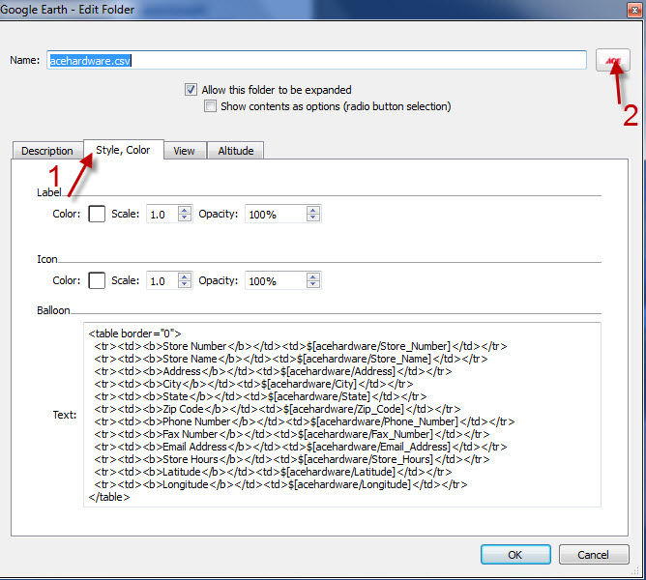The width and height of the screenshot is (646, 580).
Task: Click the Store Number row in Balloon text
Action: [x=301, y=346]
